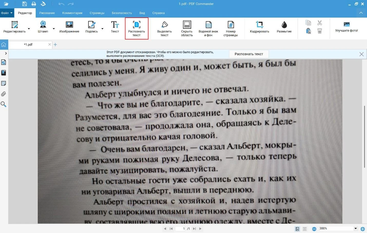Viewport: 367px width, 233px height.
Task: Activate the Выделить текст highlighter
Action: pos(164,29)
